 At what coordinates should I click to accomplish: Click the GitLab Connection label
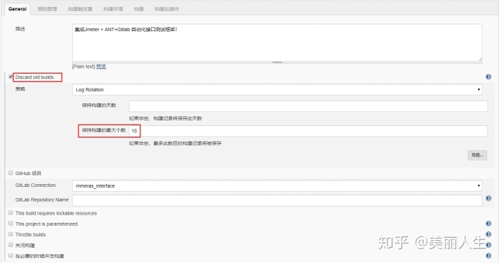coord(35,185)
